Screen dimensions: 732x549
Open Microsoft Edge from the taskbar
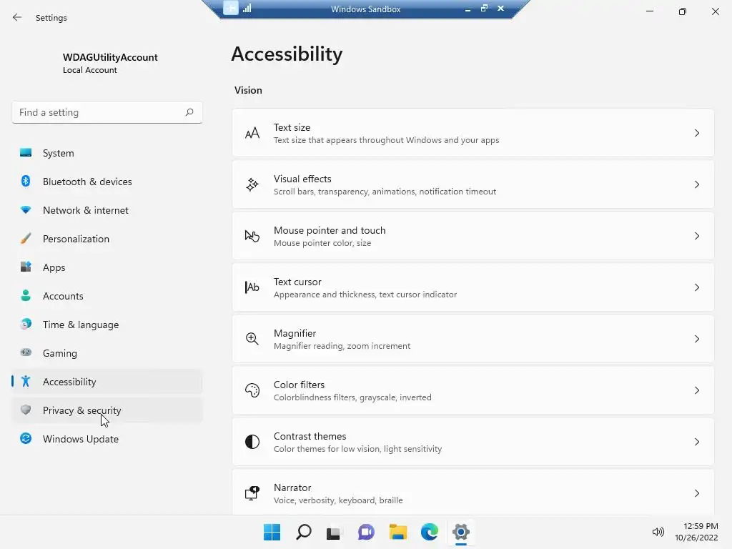click(429, 532)
